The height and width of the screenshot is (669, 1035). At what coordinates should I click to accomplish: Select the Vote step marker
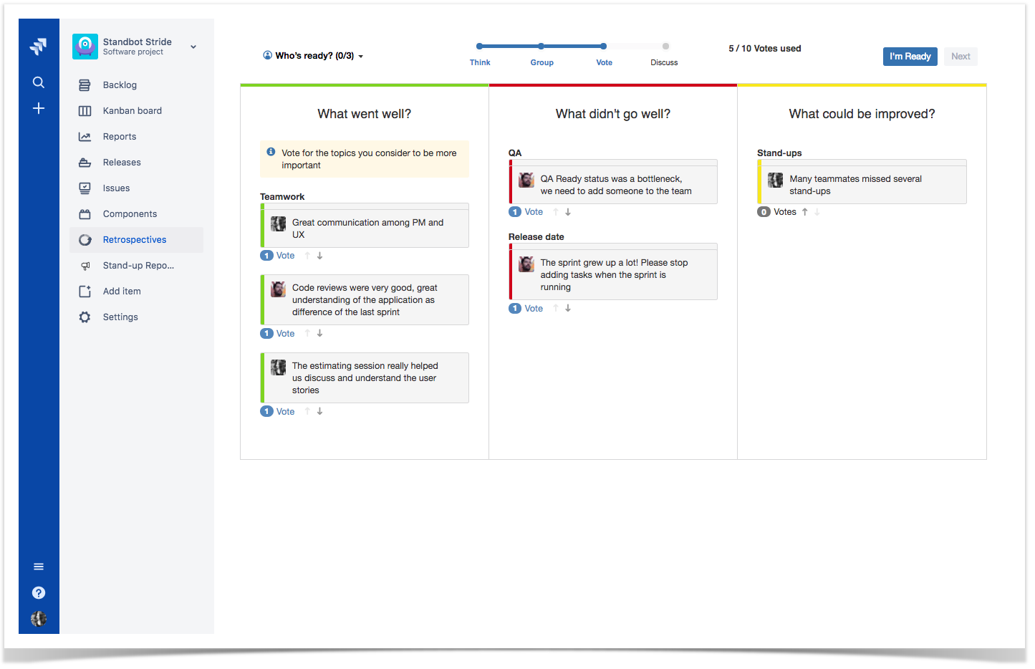click(604, 46)
